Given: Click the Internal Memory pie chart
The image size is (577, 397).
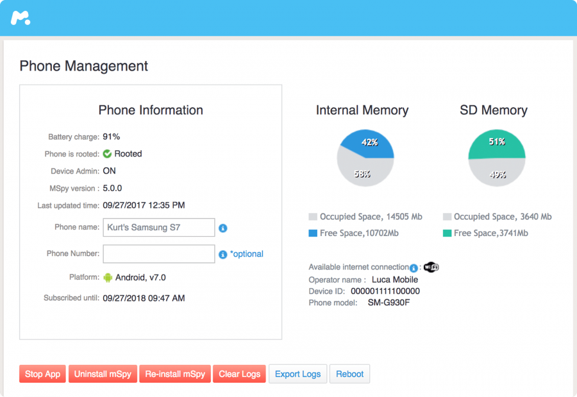Looking at the screenshot, I should 365,158.
